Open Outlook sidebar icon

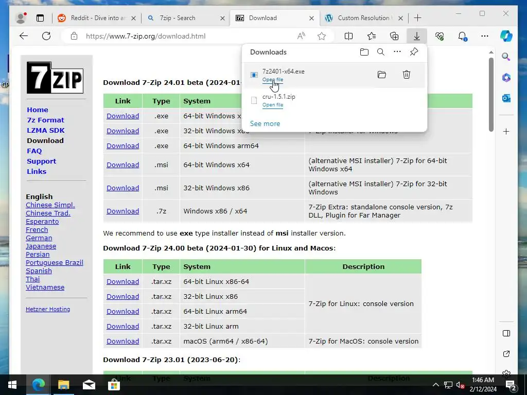point(506,98)
